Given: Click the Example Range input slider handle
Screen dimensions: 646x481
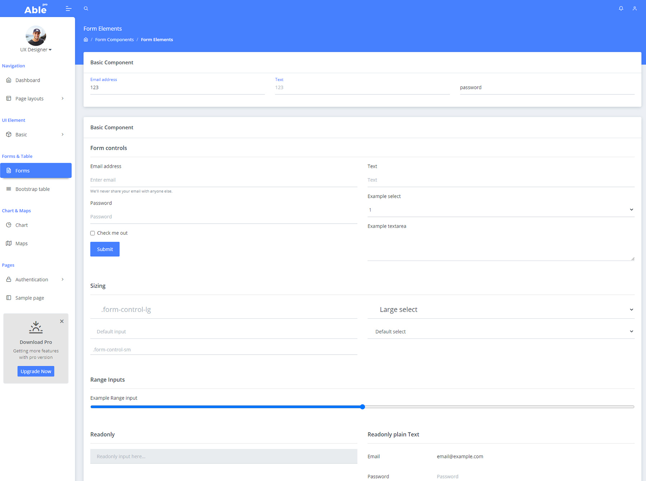Looking at the screenshot, I should click(362, 407).
